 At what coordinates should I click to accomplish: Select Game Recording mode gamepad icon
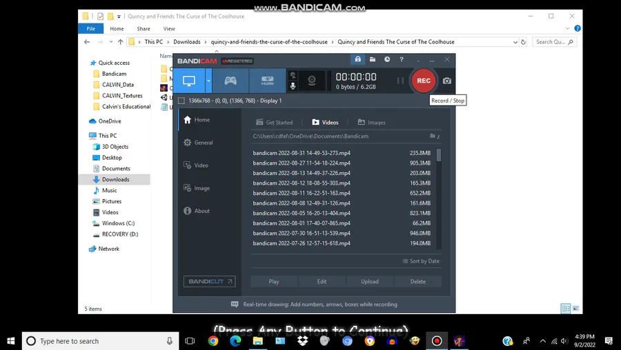[x=230, y=81]
